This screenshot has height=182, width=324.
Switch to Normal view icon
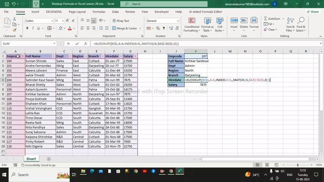point(258,165)
